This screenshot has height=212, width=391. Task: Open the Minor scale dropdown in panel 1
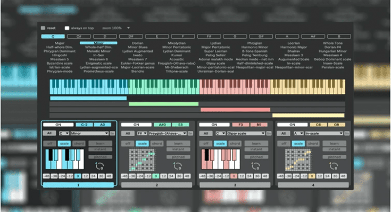pos(88,134)
